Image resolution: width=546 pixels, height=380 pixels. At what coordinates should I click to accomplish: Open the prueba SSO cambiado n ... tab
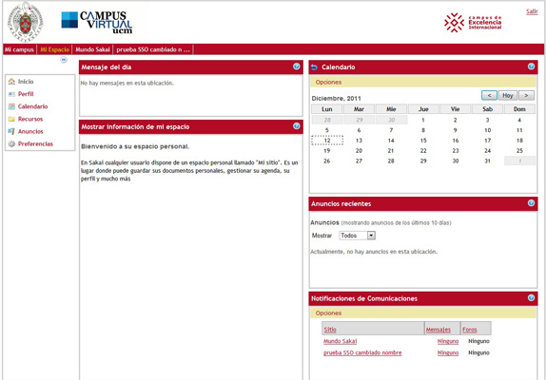153,49
